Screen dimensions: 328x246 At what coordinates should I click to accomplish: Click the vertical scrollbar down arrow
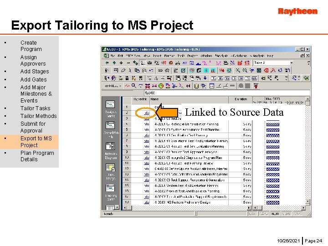[307, 201]
